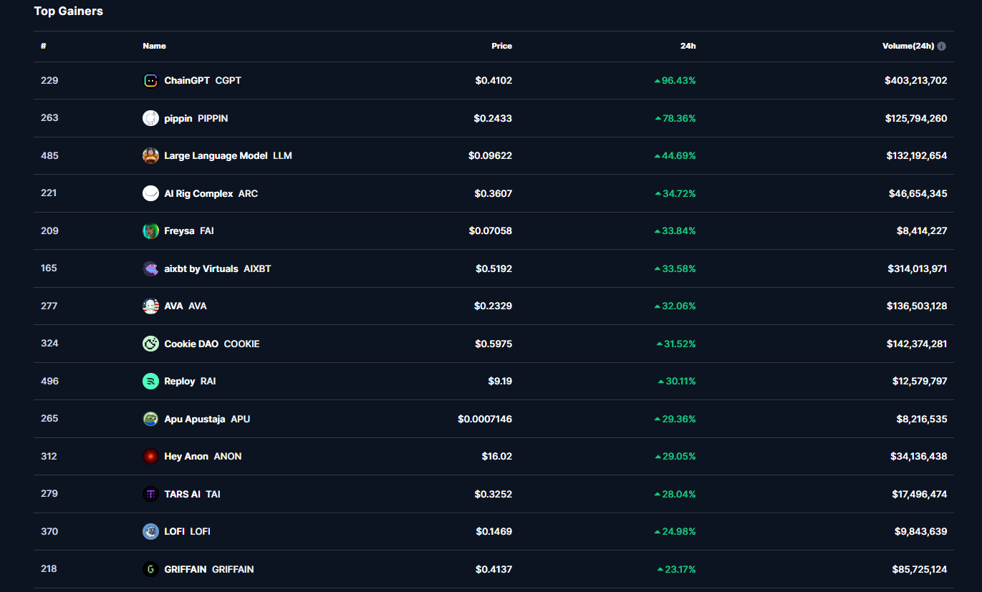Click the Apu Apustaja frog logo

(x=150, y=419)
